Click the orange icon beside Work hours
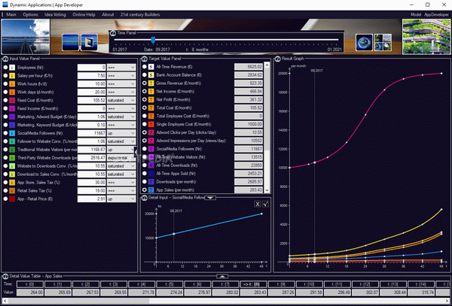This screenshot has height=306, width=452. pos(12,84)
